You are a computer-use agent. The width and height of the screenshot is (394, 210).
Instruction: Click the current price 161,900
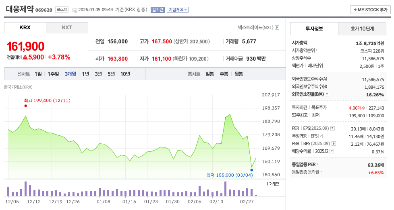click(25, 47)
